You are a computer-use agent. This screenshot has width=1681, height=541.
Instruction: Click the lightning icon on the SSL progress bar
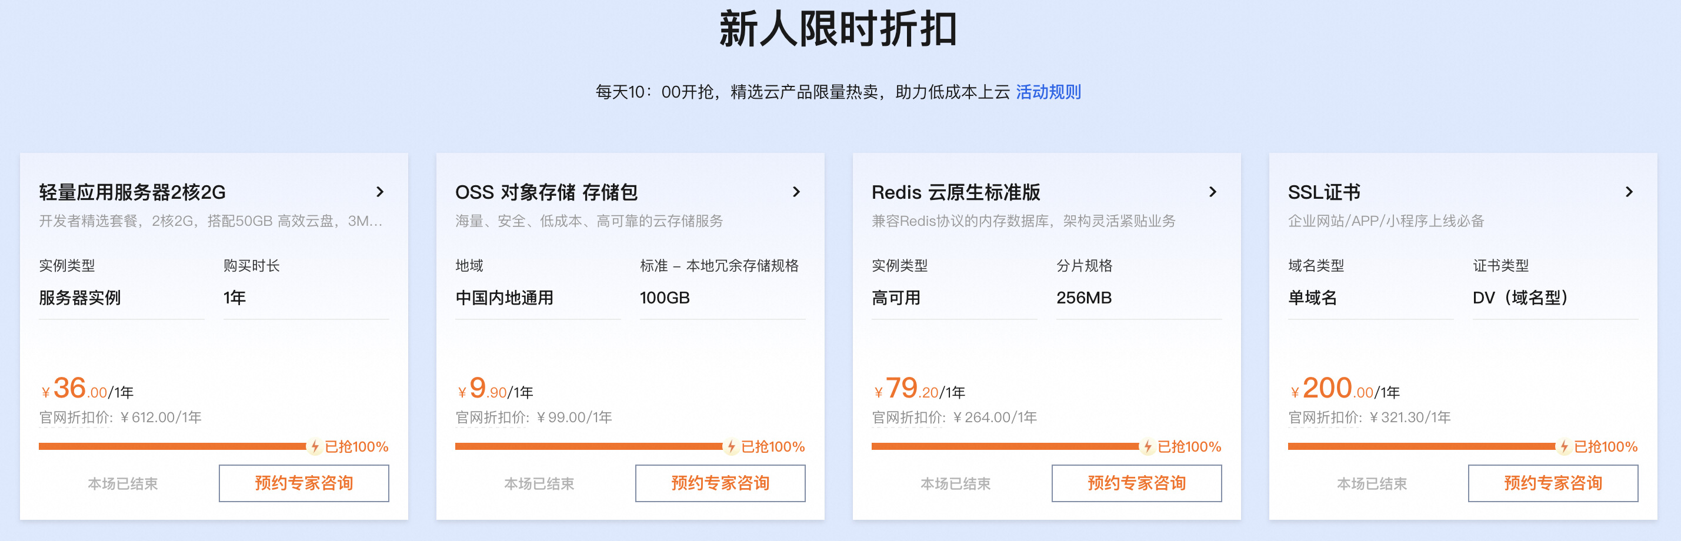[x=1563, y=446]
